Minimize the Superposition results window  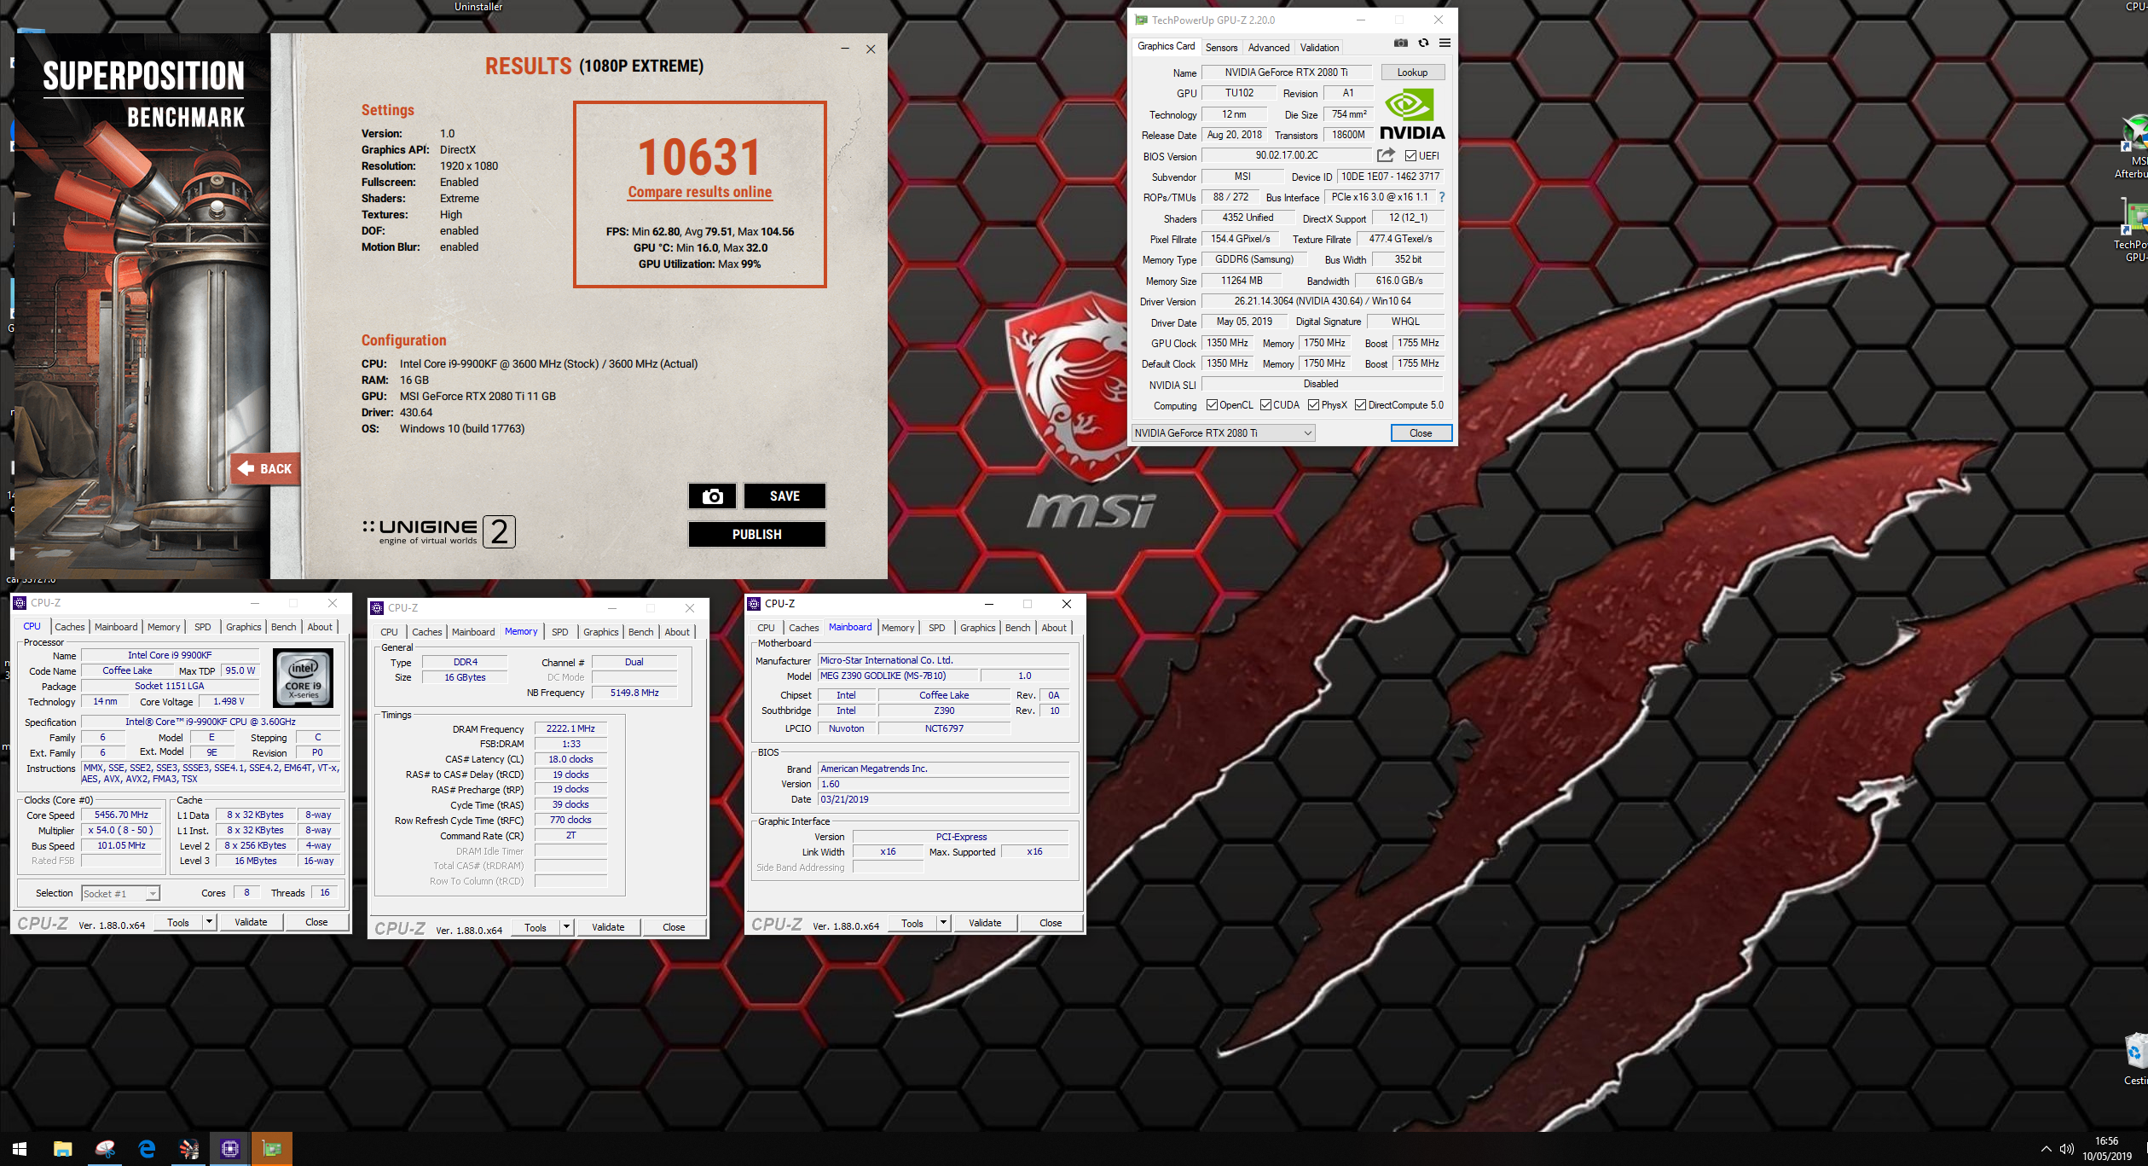[x=845, y=49]
